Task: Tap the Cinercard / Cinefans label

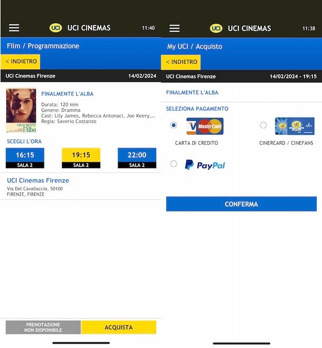Action: point(286,143)
